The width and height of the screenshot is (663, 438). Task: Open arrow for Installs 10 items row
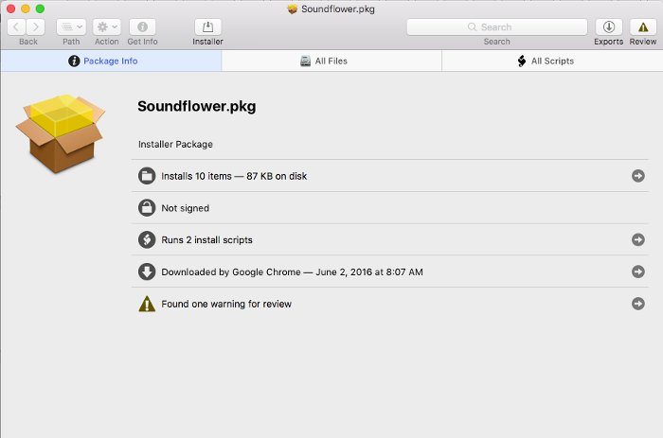tap(638, 176)
